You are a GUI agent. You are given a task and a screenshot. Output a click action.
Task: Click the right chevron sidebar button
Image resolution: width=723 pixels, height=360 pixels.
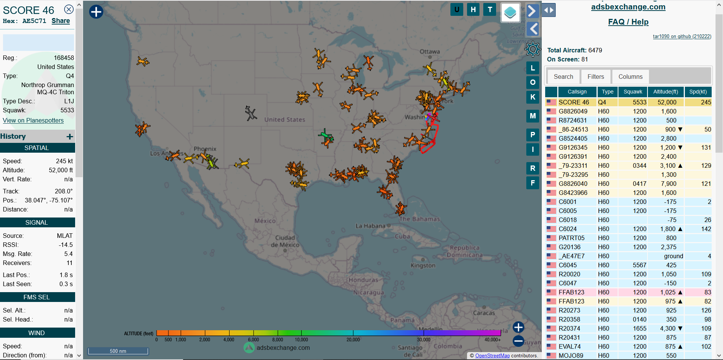(x=532, y=11)
